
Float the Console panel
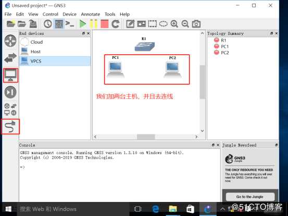coord(213,145)
